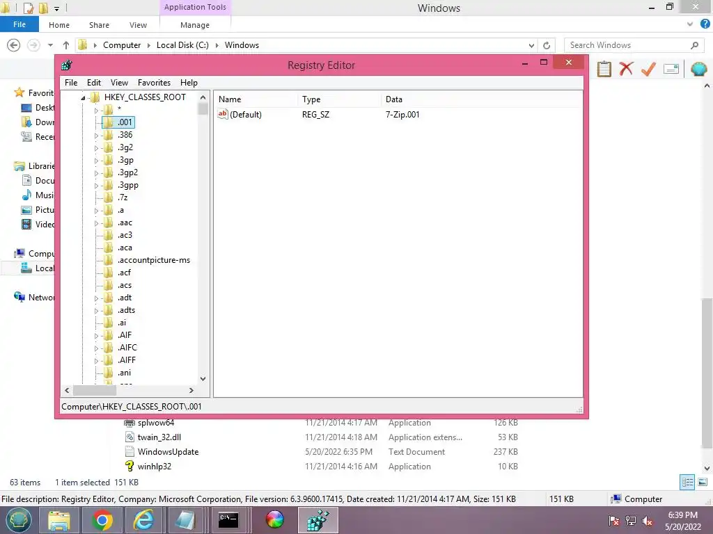This screenshot has height=534, width=713.
Task: Open the Explorer Share ribbon tab
Action: 99,25
